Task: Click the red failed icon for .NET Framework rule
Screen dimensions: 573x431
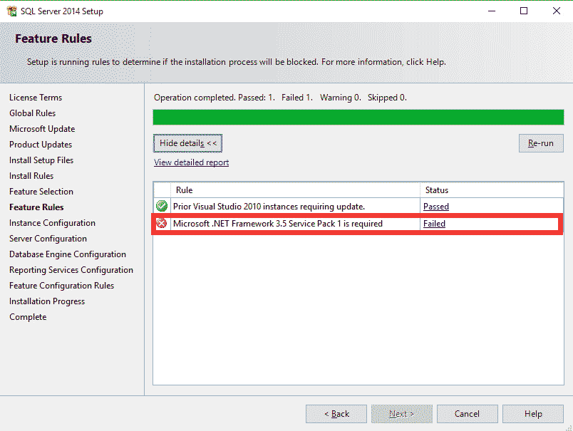Action: pos(162,223)
